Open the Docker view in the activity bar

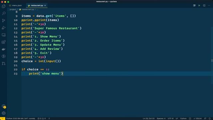click(4, 49)
